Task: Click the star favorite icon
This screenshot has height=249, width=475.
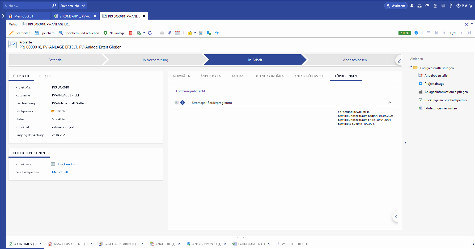Action: pos(217,33)
